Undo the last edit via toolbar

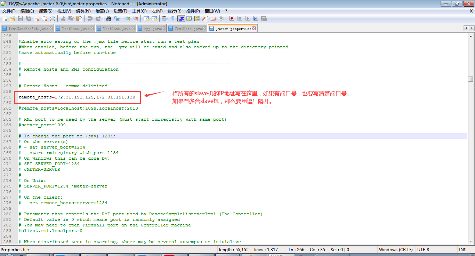click(x=90, y=18)
